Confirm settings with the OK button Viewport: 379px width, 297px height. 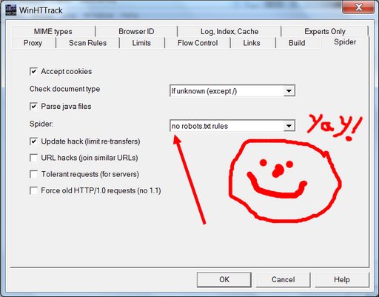pos(224,279)
